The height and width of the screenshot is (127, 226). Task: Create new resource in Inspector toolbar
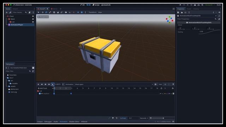178,13
